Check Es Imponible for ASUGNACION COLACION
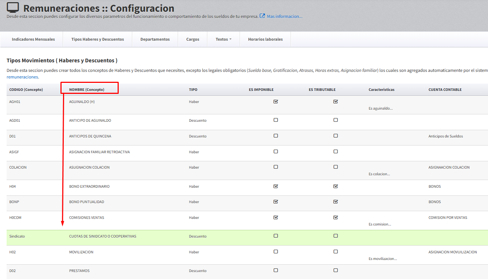Screen dimensions: 488x279 (x=276, y=167)
